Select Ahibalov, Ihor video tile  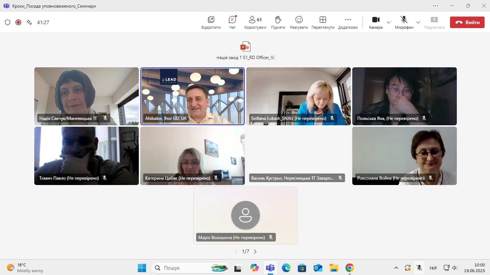(193, 96)
